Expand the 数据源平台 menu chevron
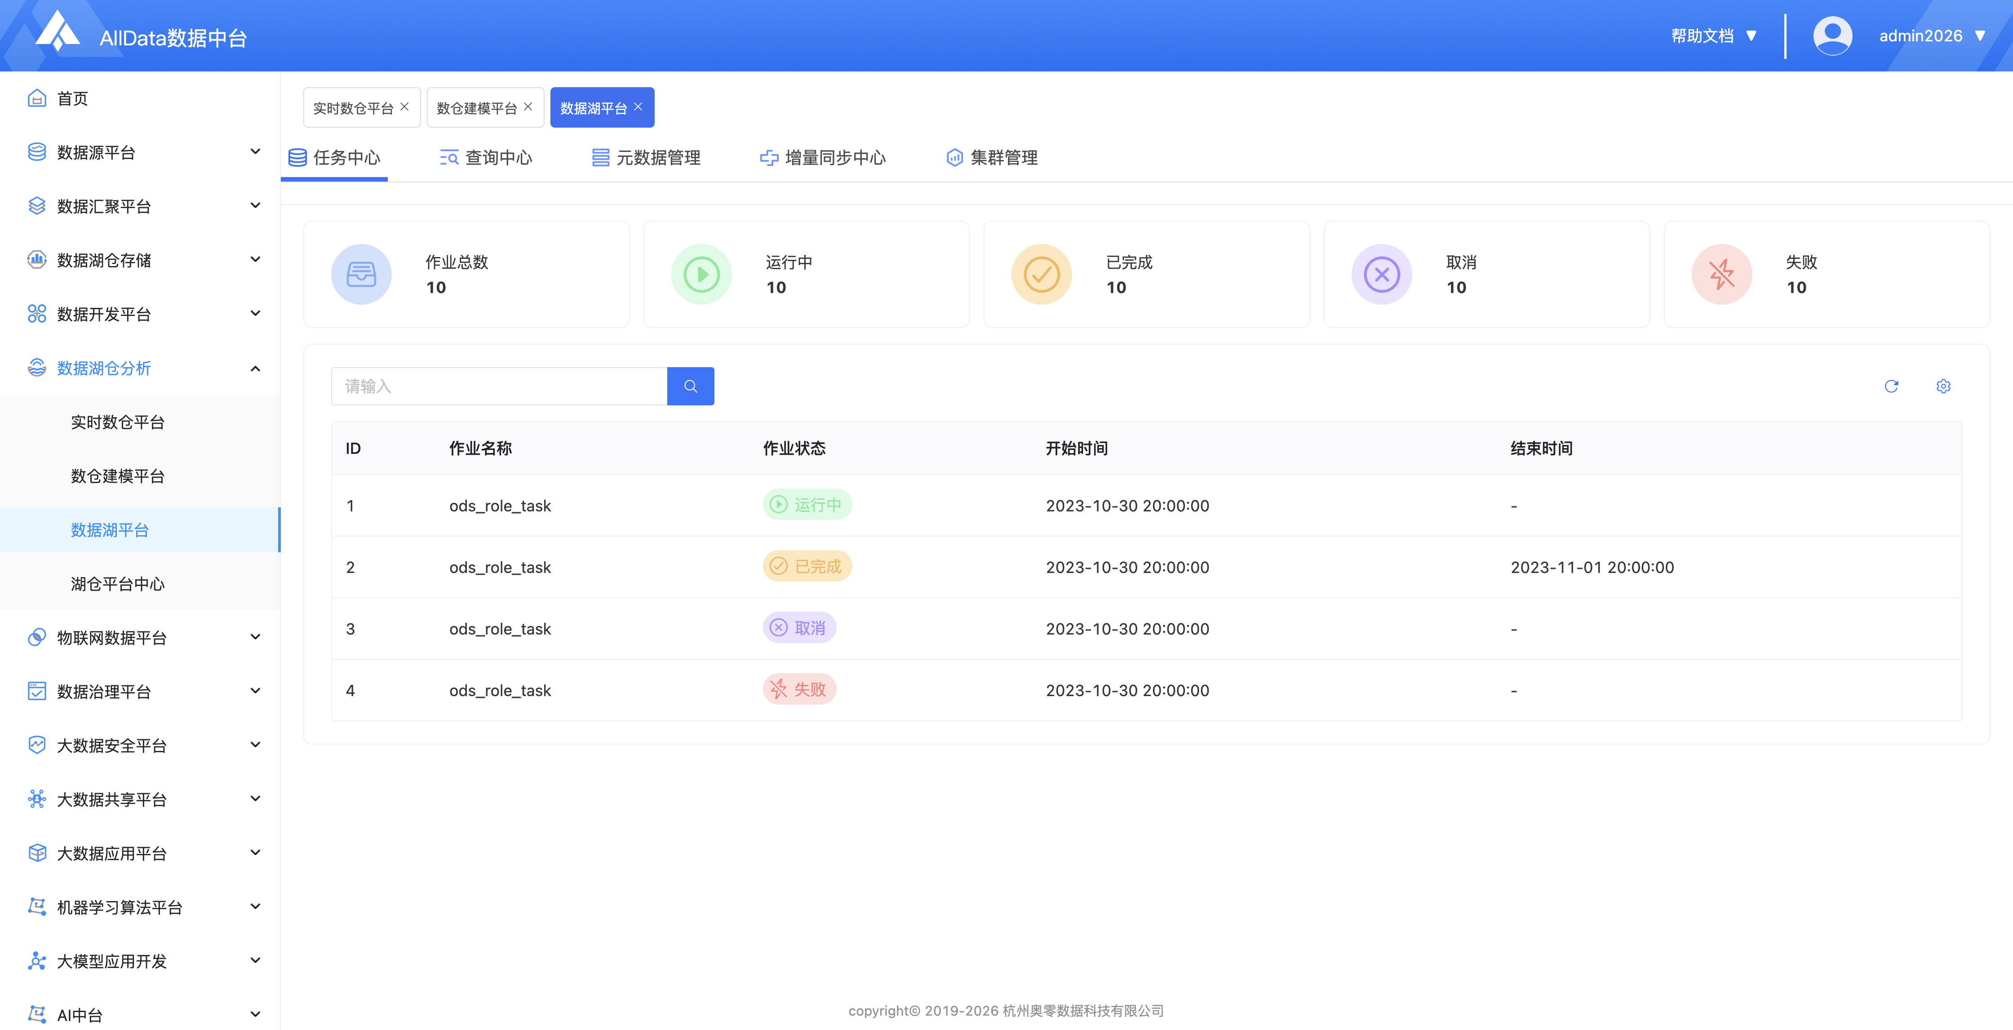The width and height of the screenshot is (2013, 1030). (x=255, y=151)
